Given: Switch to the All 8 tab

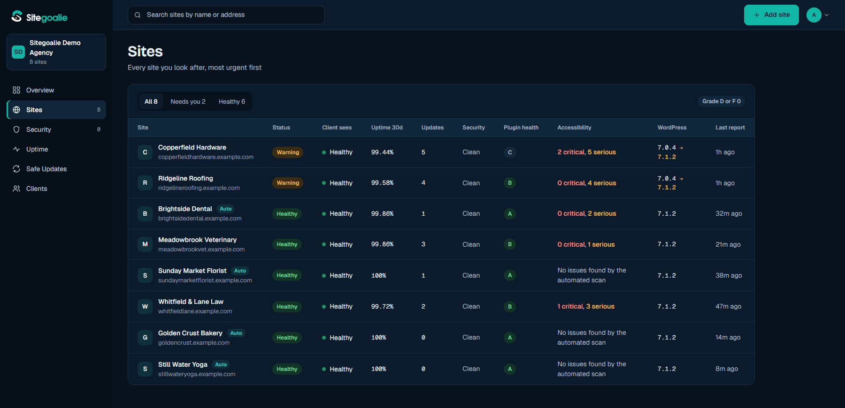Looking at the screenshot, I should coord(151,101).
